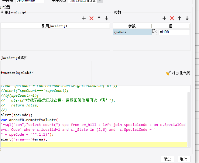The width and height of the screenshot is (199, 163).
Task: Click the code editor vertical scrollbar
Action: [189, 119]
